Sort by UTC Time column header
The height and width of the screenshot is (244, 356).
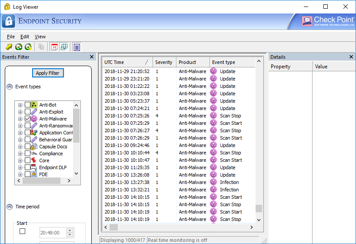(127, 62)
